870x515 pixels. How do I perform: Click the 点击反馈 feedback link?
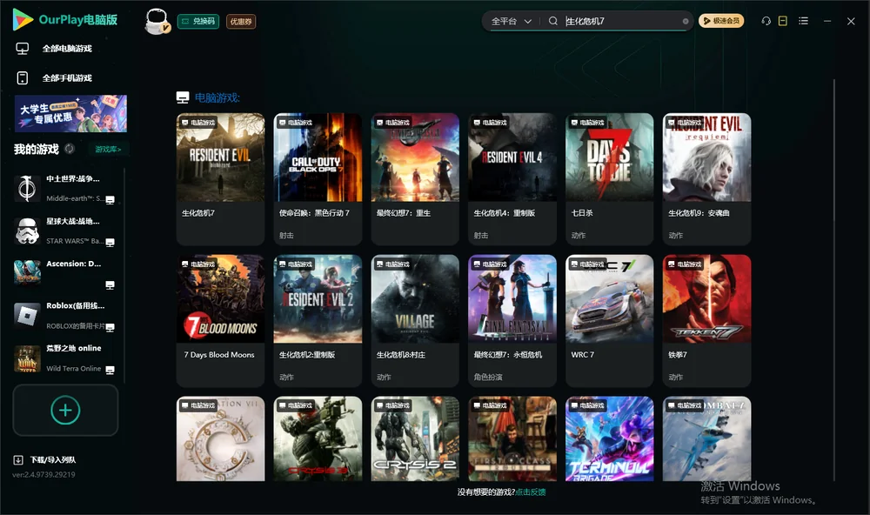point(530,492)
